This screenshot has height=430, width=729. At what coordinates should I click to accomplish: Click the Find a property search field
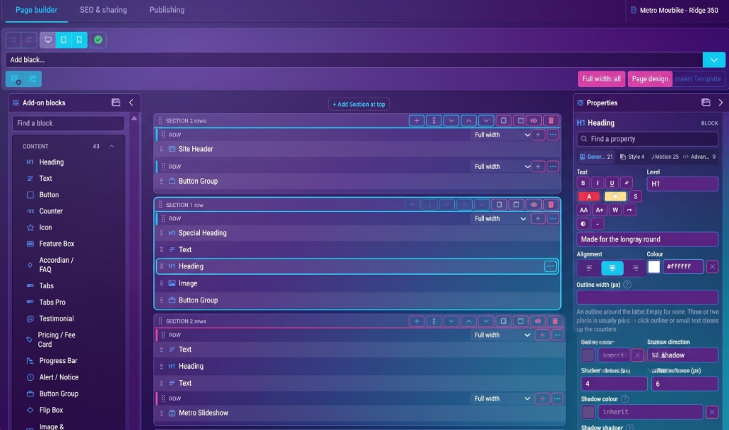[x=647, y=139]
